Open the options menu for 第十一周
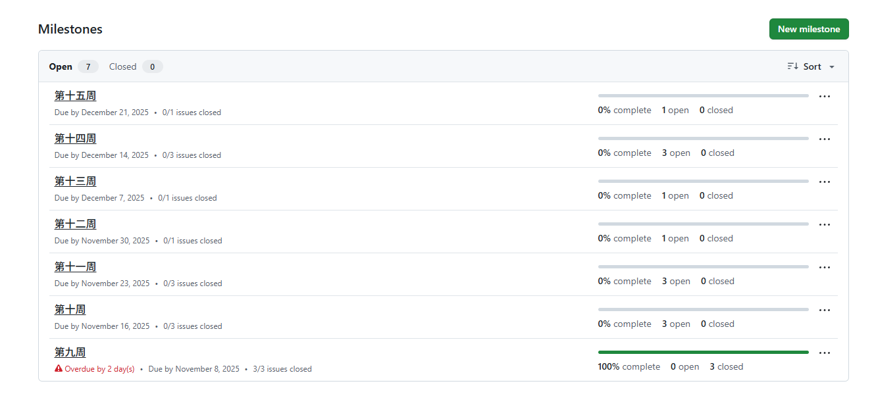Screen dimensions: 876x396 point(824,267)
